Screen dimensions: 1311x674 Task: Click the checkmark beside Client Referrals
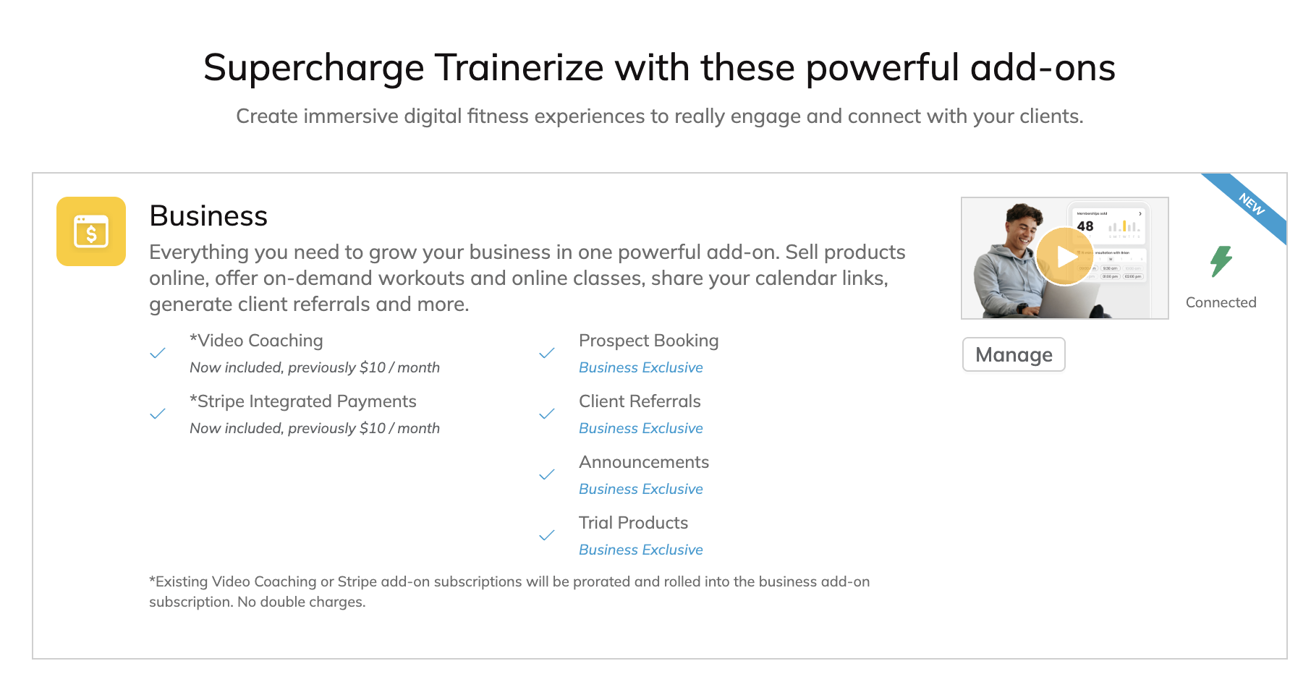[x=547, y=414]
